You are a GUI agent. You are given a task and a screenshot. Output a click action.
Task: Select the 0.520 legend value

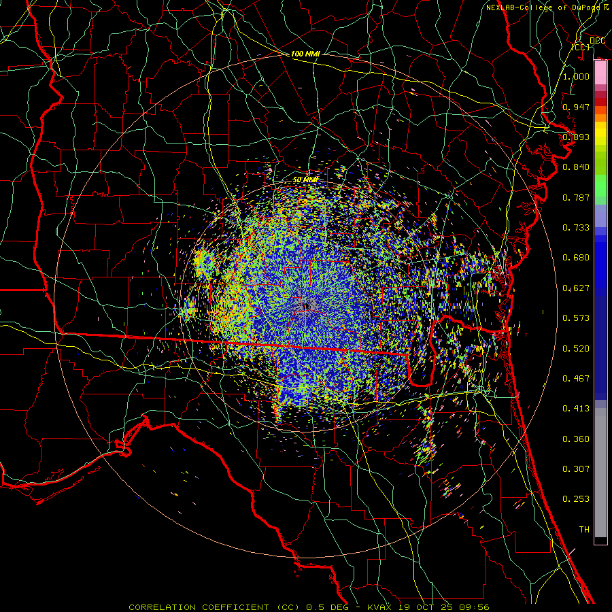pos(576,349)
